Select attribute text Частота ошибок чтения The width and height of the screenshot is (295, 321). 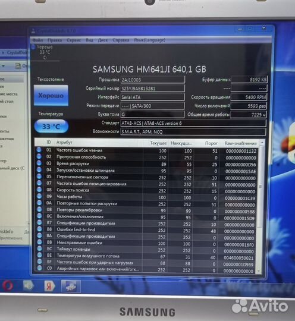coord(79,150)
